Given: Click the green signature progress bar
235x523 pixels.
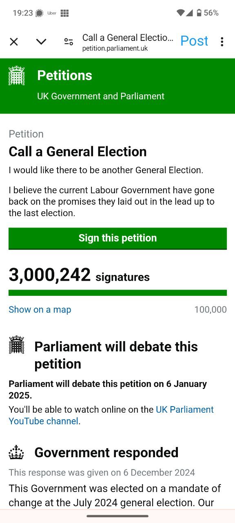Looking at the screenshot, I should pyautogui.click(x=117, y=293).
